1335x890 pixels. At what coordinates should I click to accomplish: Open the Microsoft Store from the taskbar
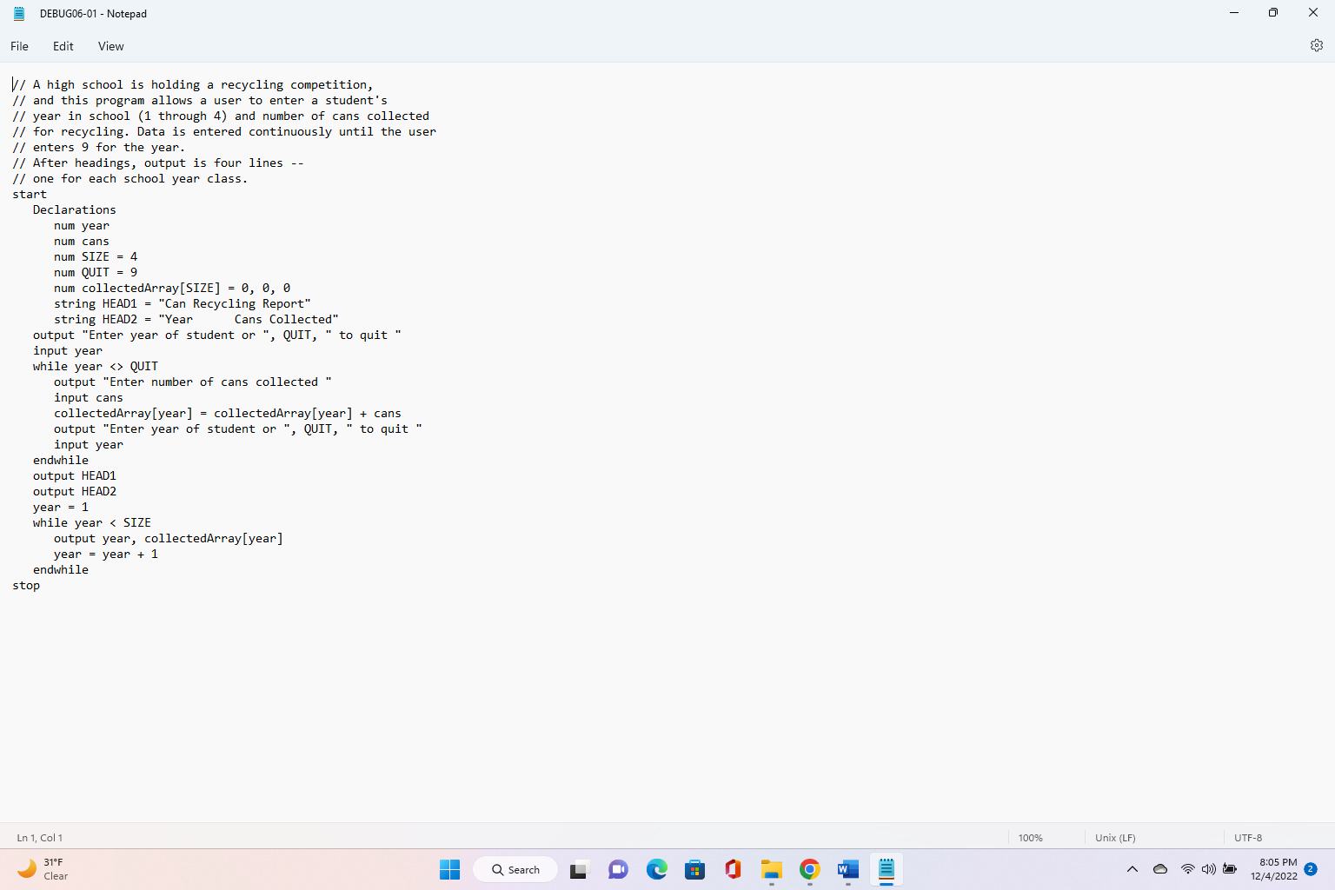694,869
